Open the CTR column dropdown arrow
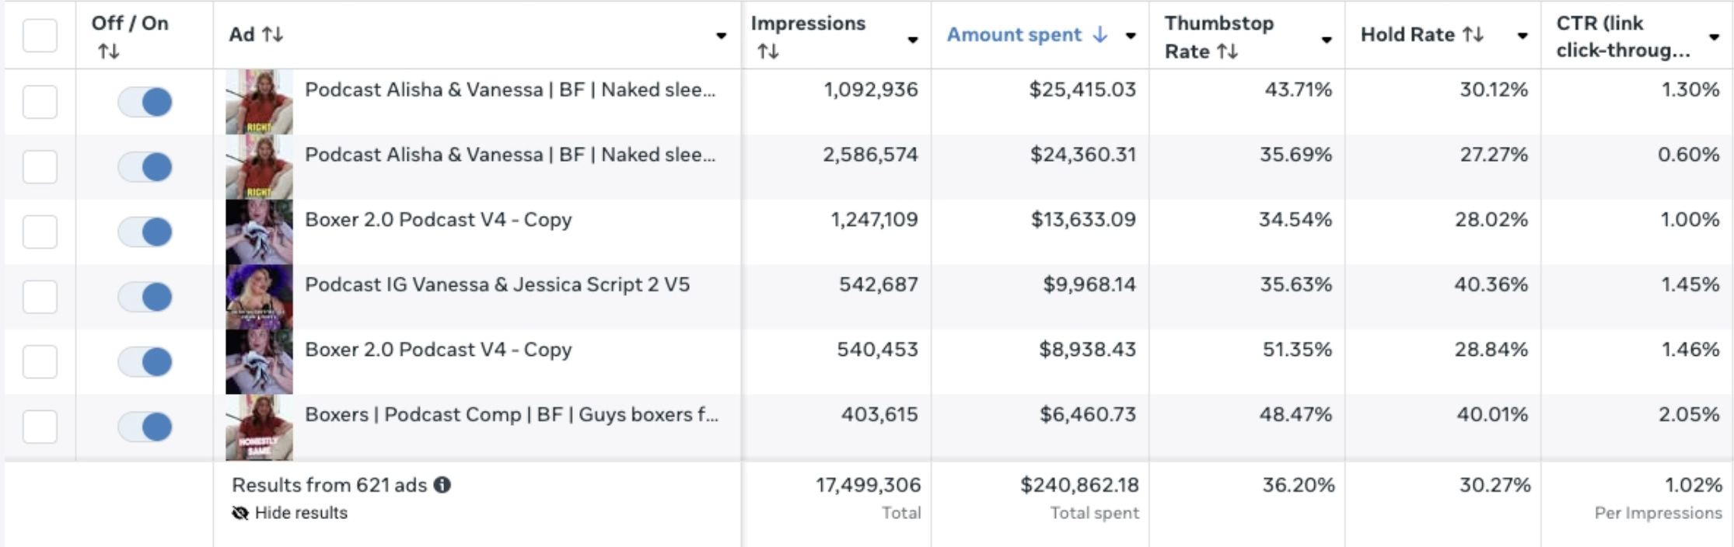Screen dimensions: 1734x547 click(x=1714, y=37)
